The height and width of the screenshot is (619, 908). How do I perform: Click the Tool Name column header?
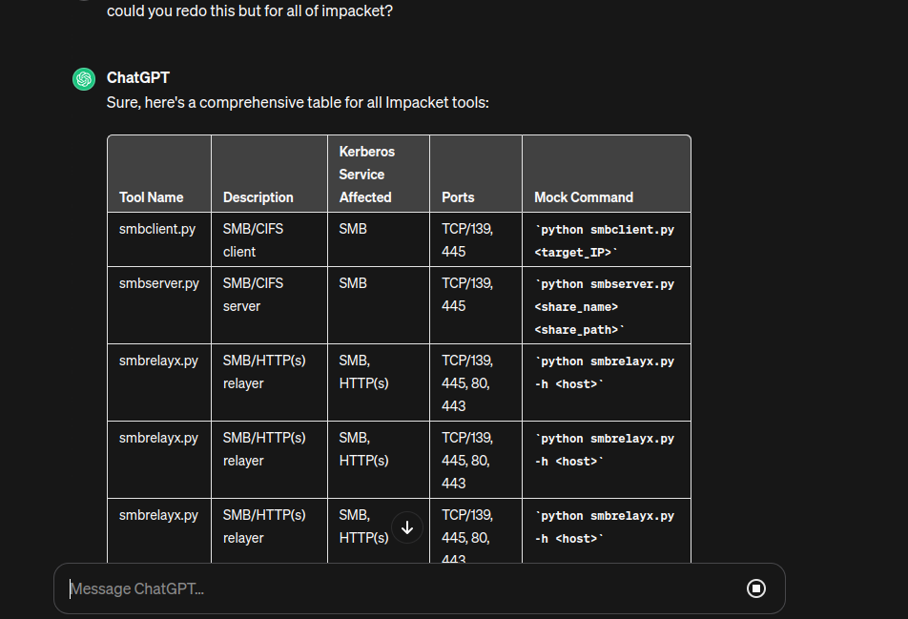point(151,197)
